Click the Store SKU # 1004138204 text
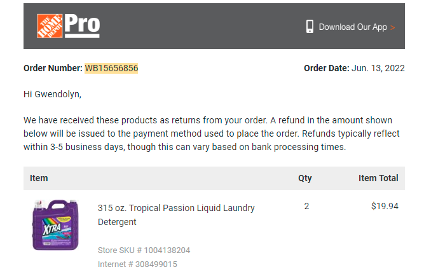424x274 pixels. point(144,250)
